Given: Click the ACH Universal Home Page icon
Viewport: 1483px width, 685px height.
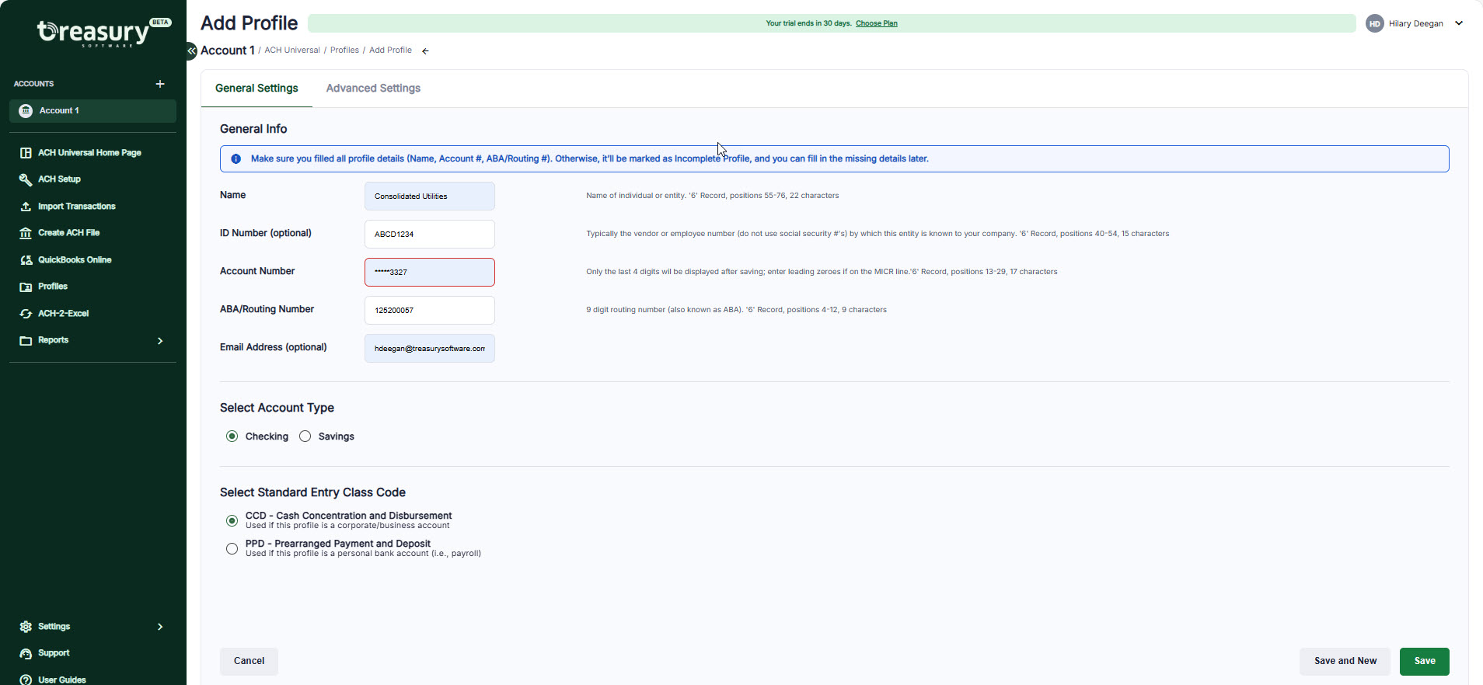Looking at the screenshot, I should click(26, 153).
